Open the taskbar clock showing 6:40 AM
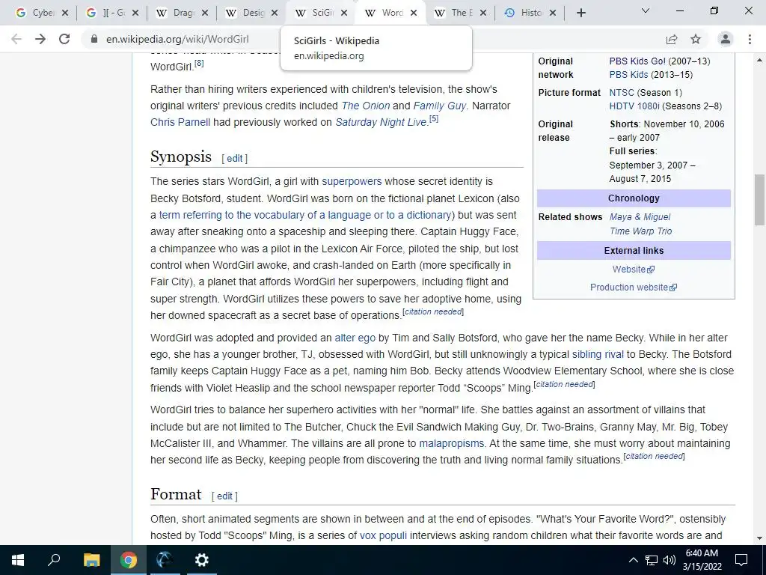766x575 pixels. pos(702,560)
